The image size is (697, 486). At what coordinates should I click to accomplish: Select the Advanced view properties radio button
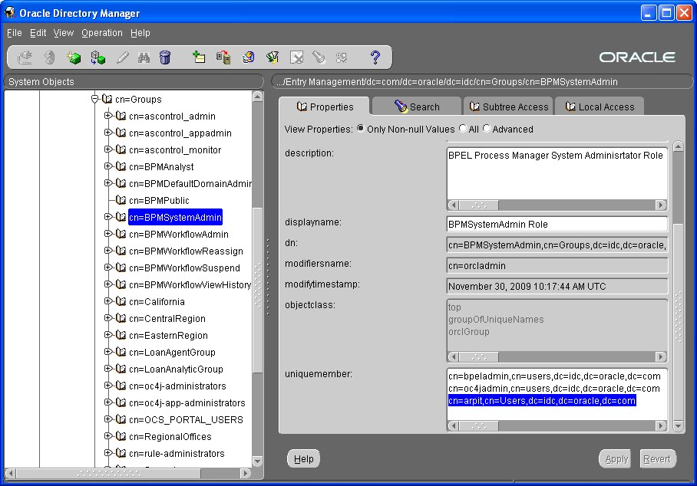click(x=487, y=129)
